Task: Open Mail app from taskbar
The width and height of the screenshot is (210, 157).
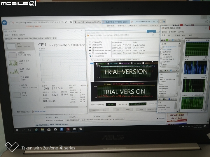Action: (x=55, y=129)
